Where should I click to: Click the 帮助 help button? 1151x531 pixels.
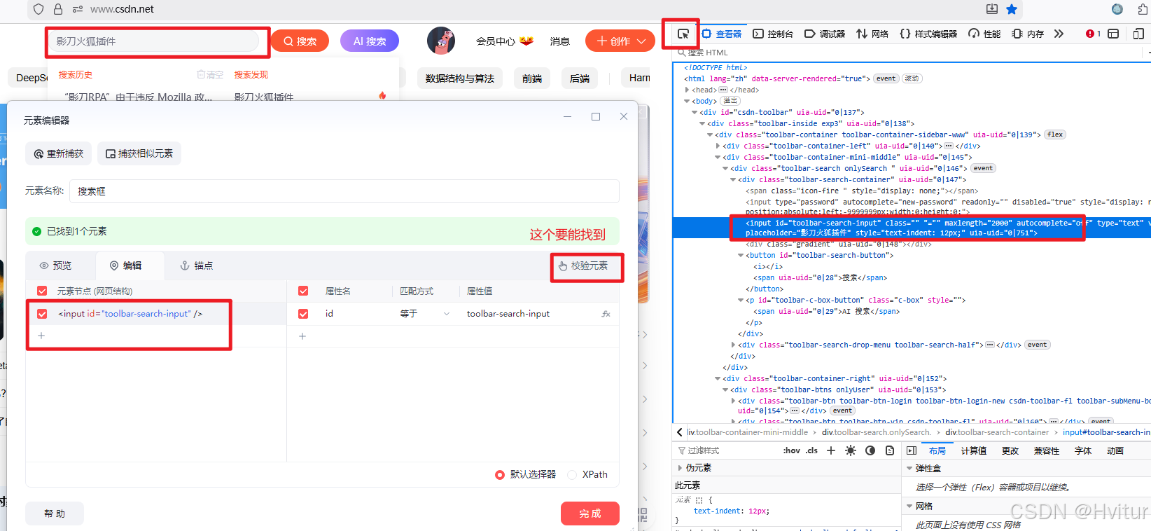coord(55,513)
